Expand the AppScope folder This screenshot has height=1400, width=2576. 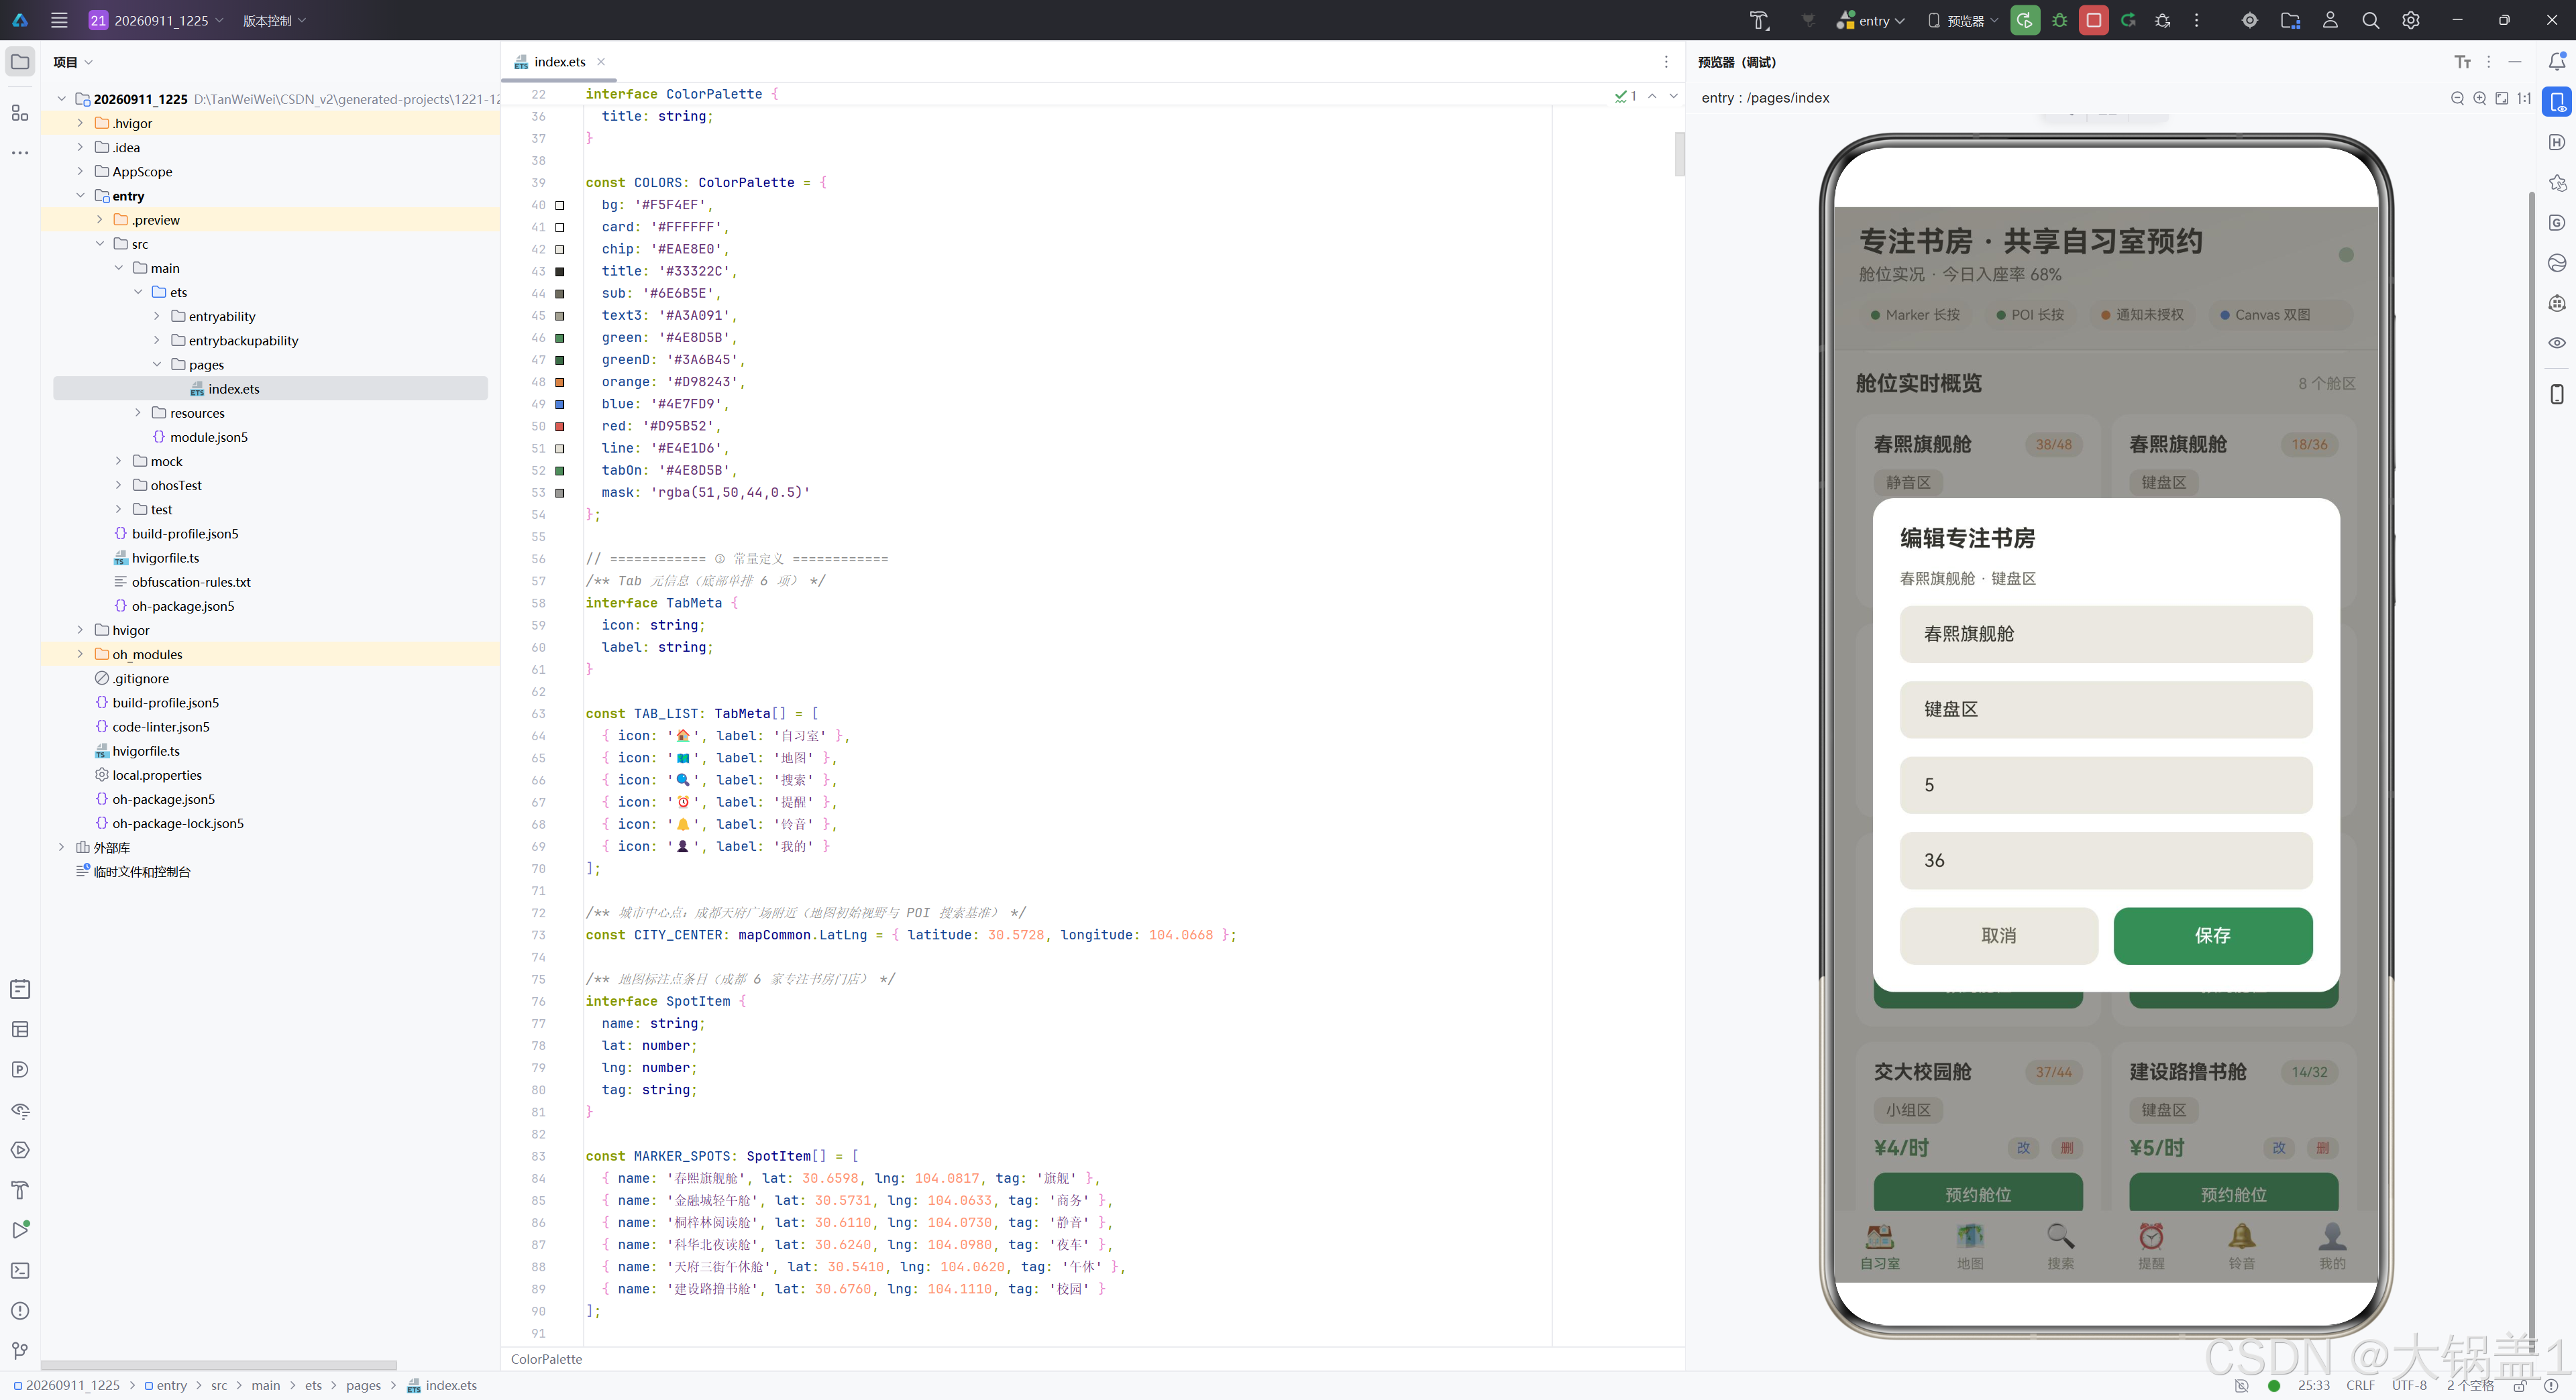click(x=80, y=171)
